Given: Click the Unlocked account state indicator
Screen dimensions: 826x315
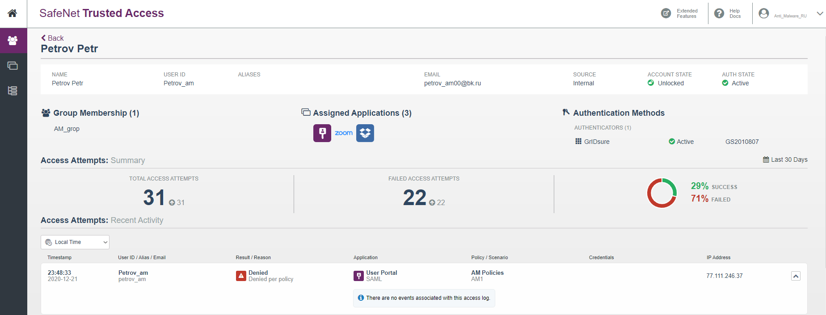Looking at the screenshot, I should point(666,83).
